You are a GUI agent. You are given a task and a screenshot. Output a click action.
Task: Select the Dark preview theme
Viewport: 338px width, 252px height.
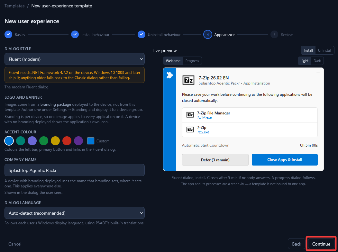pos(317,61)
